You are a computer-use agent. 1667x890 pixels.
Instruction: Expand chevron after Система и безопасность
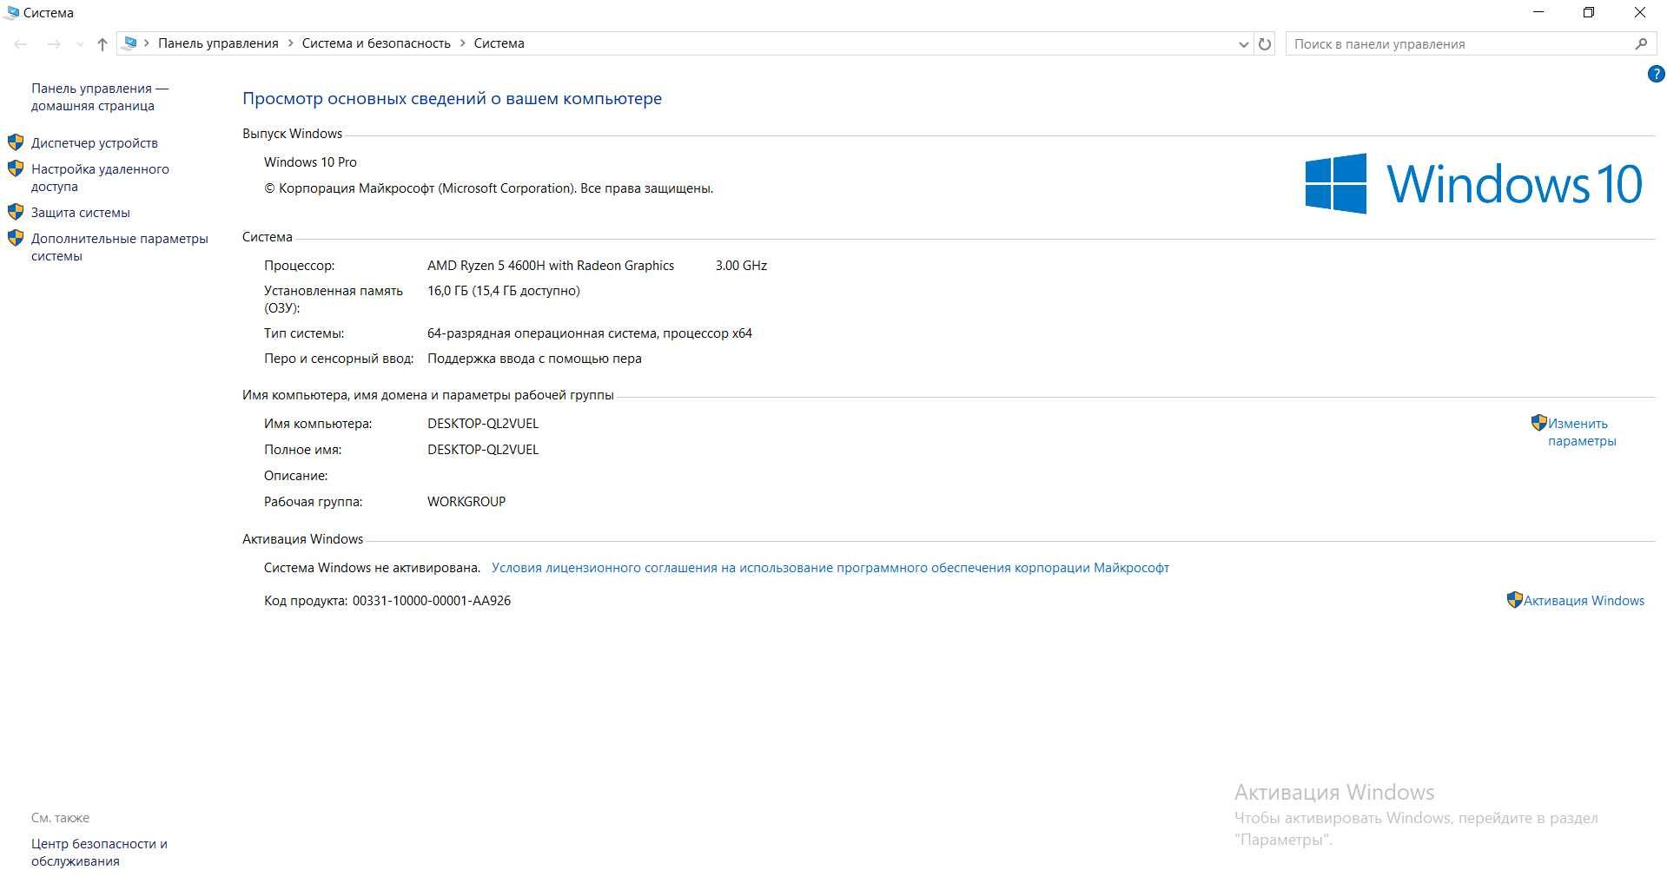(x=462, y=43)
